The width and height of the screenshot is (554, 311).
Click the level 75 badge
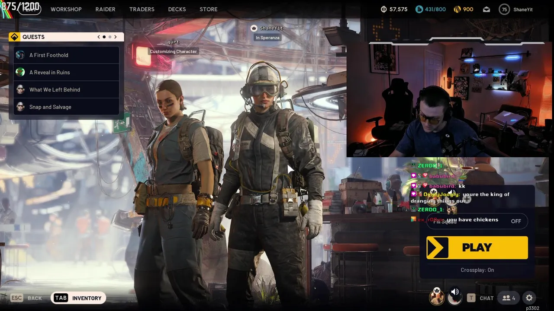click(x=504, y=10)
